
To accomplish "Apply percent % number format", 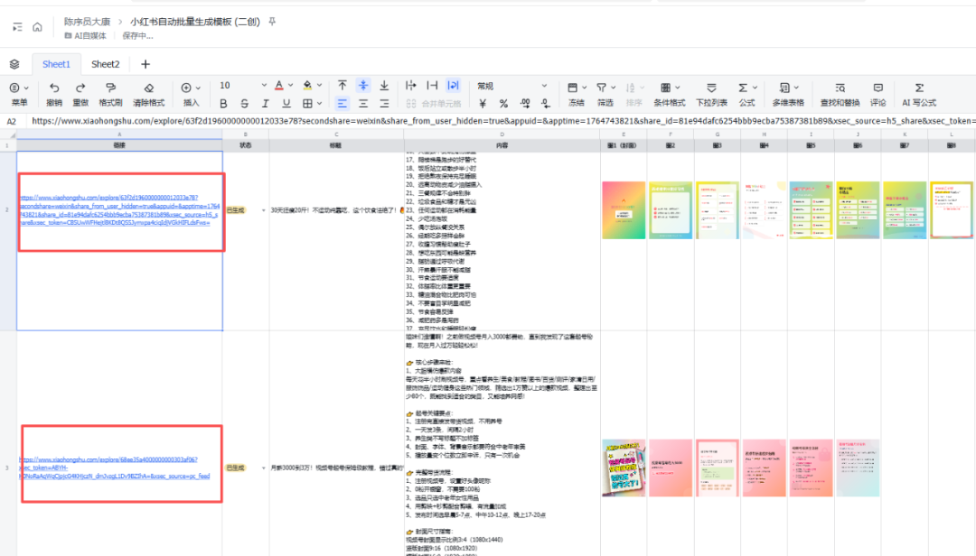I will coord(503,103).
